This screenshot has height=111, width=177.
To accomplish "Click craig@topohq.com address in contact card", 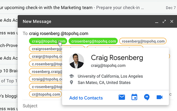I will coord(108,66).
